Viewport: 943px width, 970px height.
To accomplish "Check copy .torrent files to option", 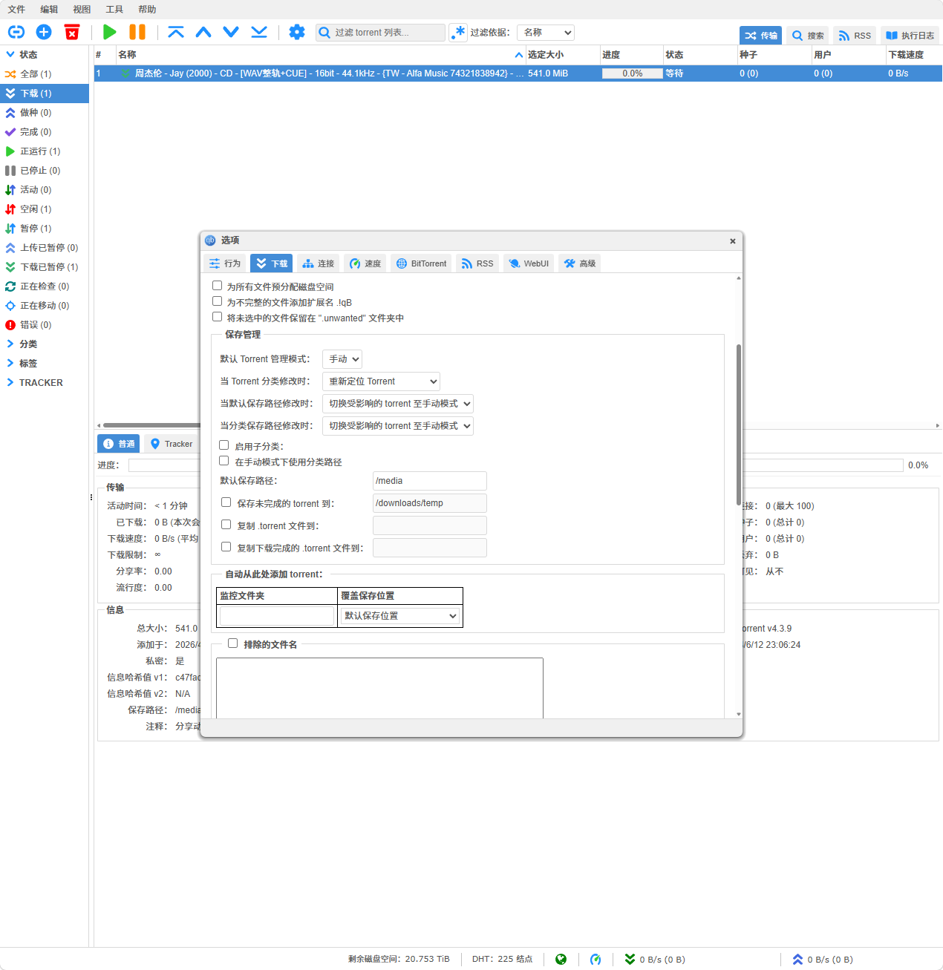I will (x=226, y=525).
